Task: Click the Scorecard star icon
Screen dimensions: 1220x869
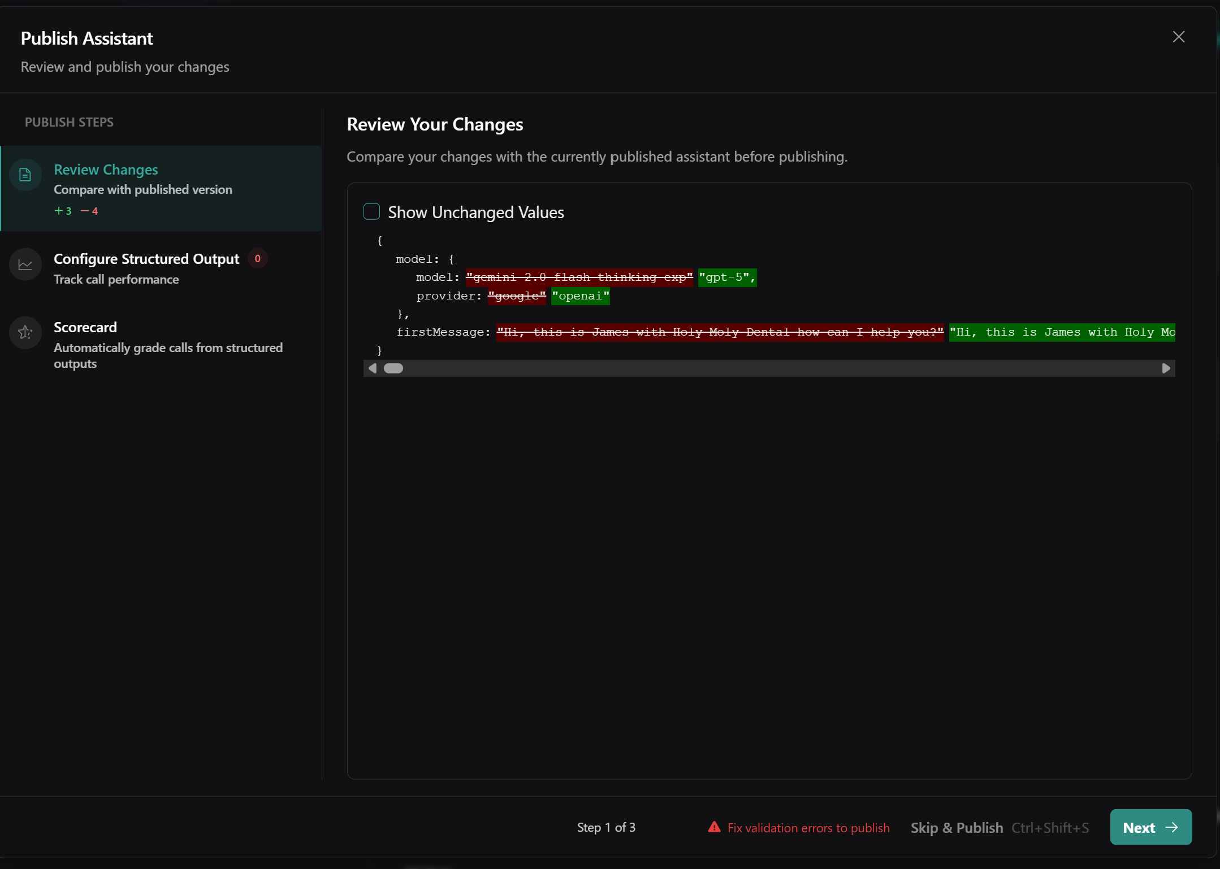Action: (x=25, y=332)
